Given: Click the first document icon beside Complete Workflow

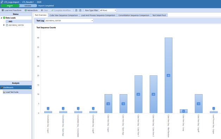Looking at the screenshot, I should (x=76, y=10).
